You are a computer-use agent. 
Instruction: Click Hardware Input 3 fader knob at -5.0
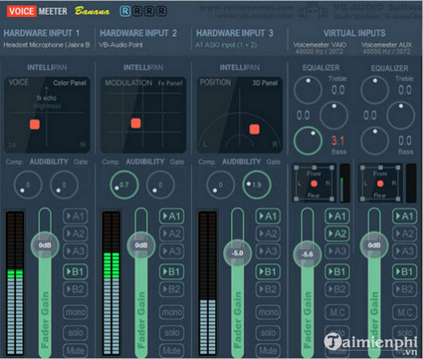click(238, 253)
